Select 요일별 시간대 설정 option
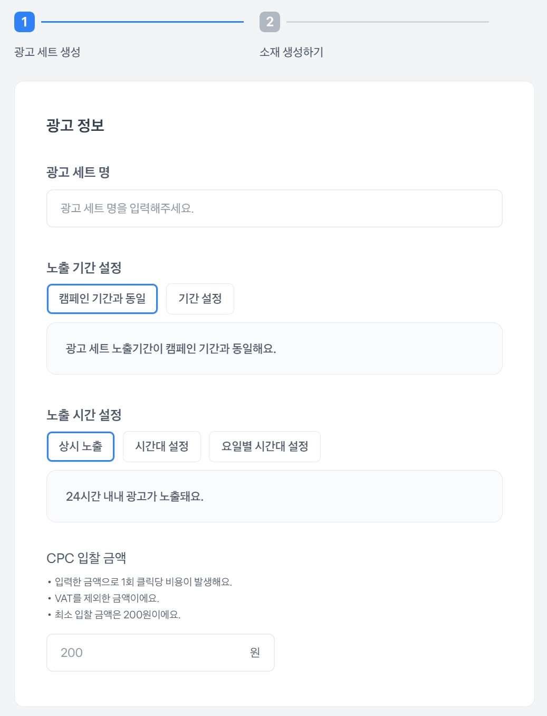 coord(265,446)
